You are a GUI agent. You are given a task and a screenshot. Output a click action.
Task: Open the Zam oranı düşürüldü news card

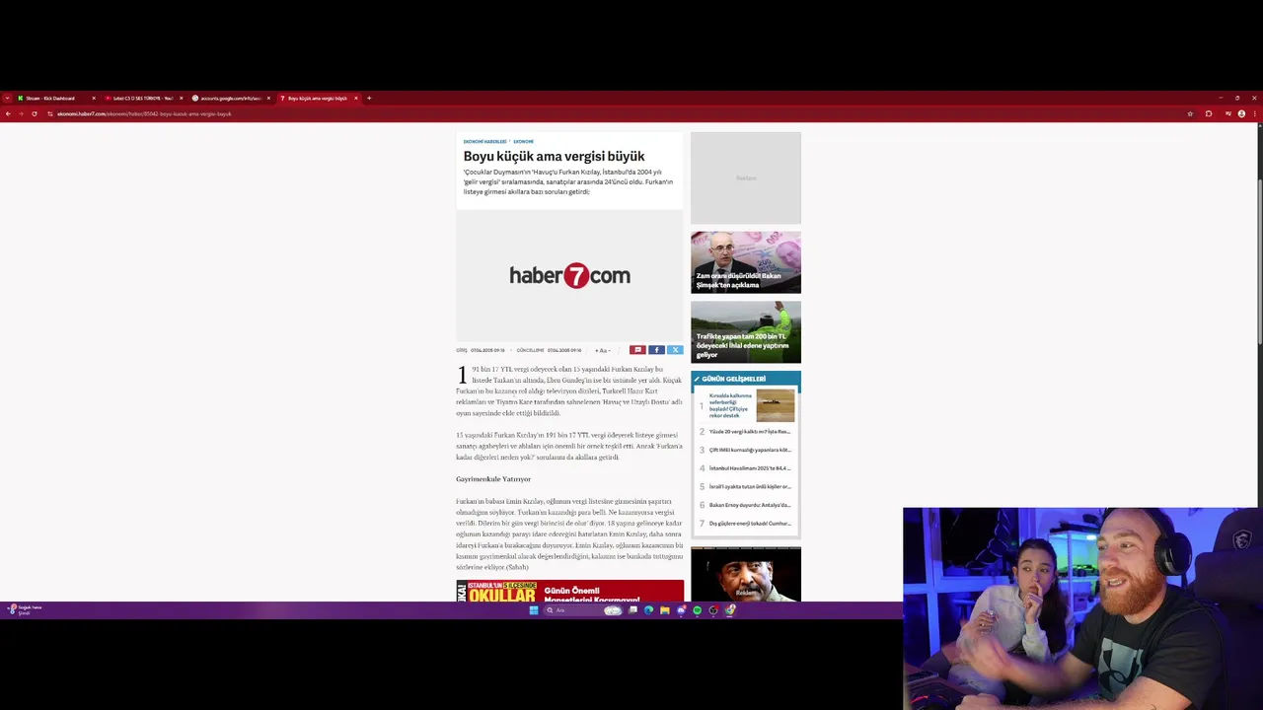tap(746, 262)
